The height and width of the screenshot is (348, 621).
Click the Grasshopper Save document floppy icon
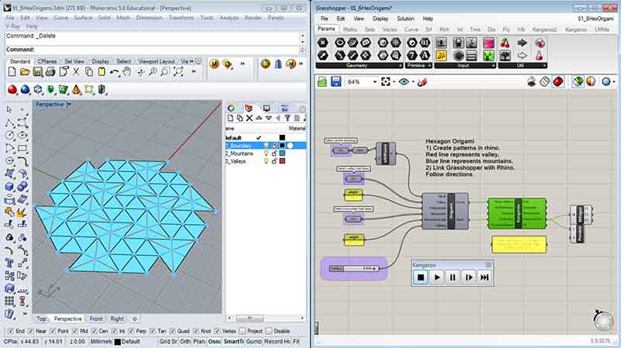click(x=336, y=82)
